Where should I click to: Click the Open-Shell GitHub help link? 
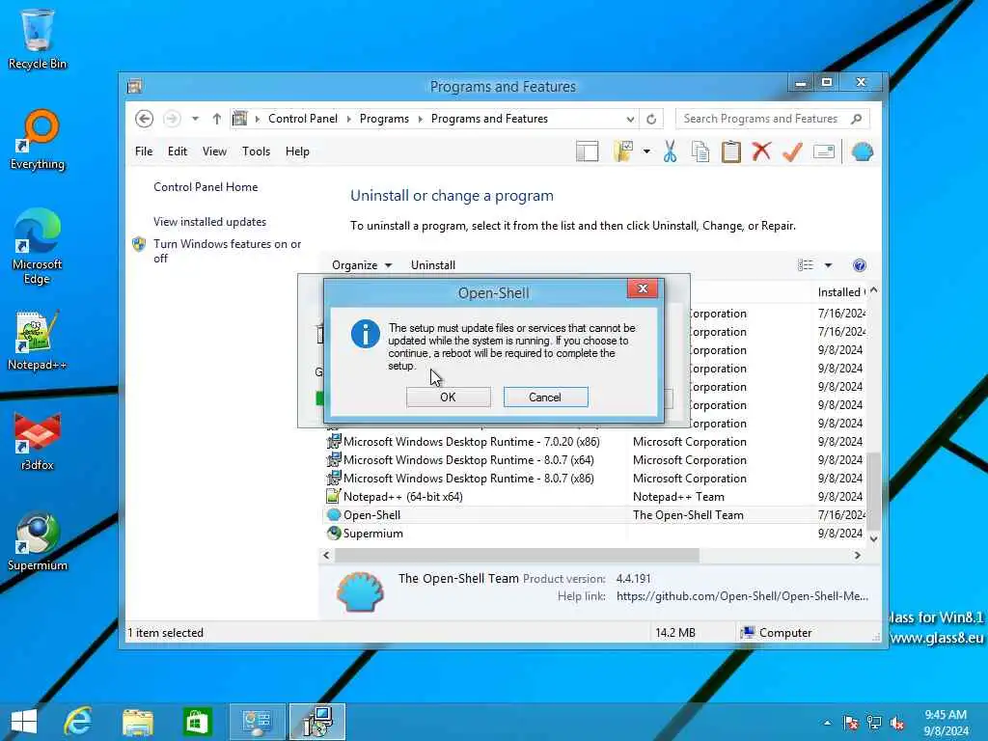[742, 596]
